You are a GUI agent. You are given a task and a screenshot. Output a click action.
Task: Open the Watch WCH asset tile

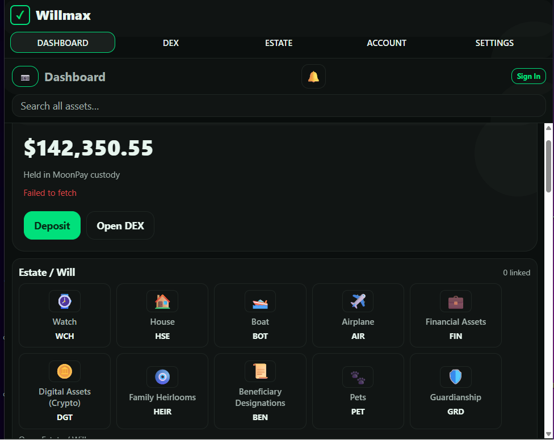[65, 315]
